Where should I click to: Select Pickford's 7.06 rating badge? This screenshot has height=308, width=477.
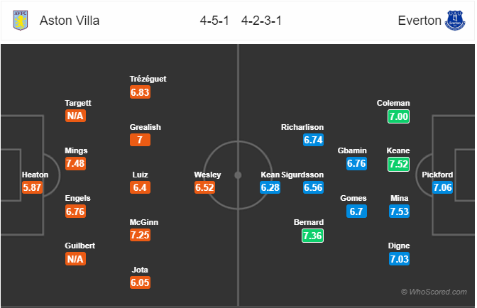point(443,187)
